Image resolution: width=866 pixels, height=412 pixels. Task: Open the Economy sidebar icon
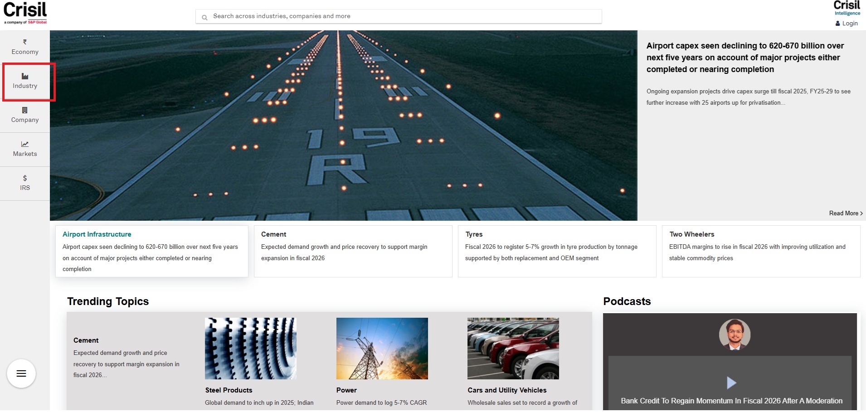click(25, 42)
